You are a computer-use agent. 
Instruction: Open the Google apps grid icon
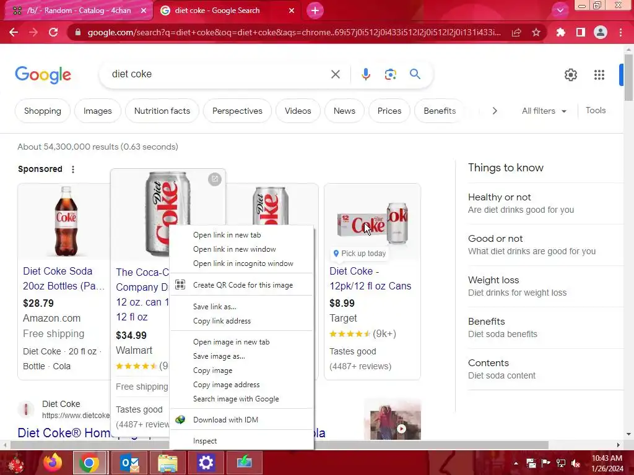[599, 75]
